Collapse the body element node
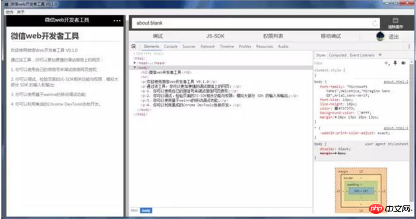Screen dimensions: 416x219 (x=135, y=68)
